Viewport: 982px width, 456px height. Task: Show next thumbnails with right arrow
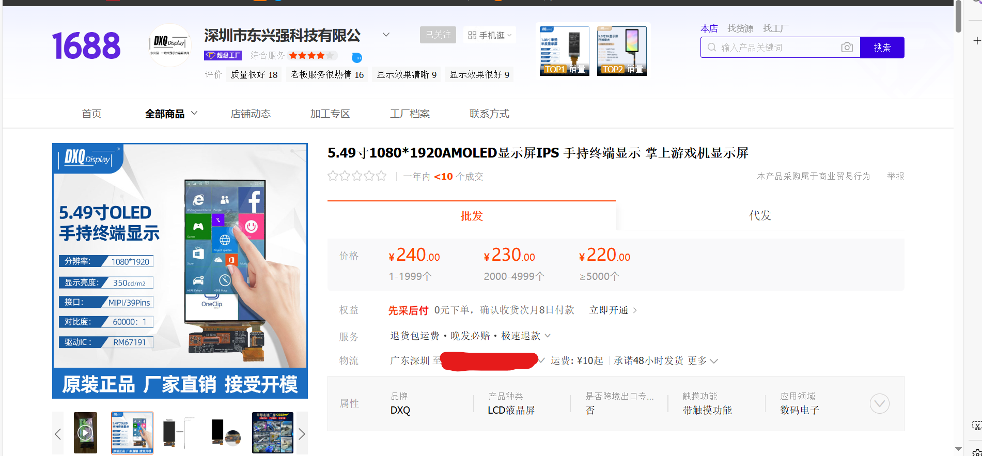[302, 433]
